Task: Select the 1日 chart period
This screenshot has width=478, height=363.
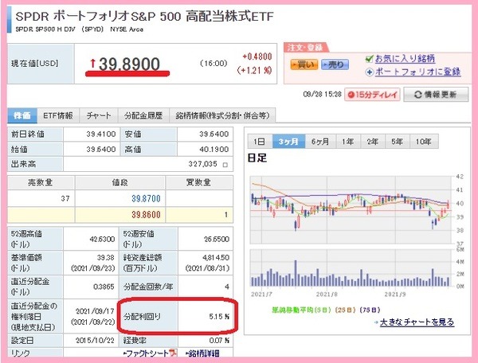Action: [x=260, y=142]
